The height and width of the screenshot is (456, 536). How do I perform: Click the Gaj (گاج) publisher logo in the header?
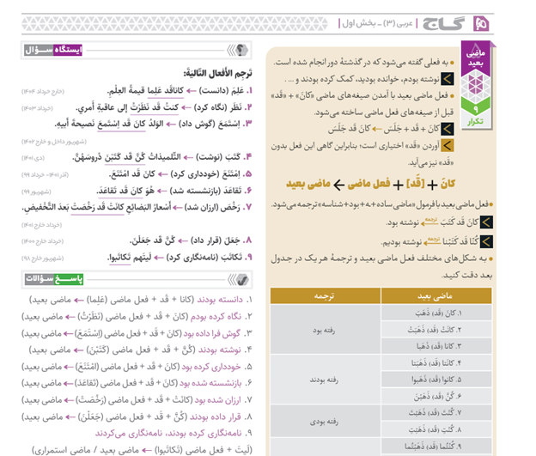[x=443, y=23]
